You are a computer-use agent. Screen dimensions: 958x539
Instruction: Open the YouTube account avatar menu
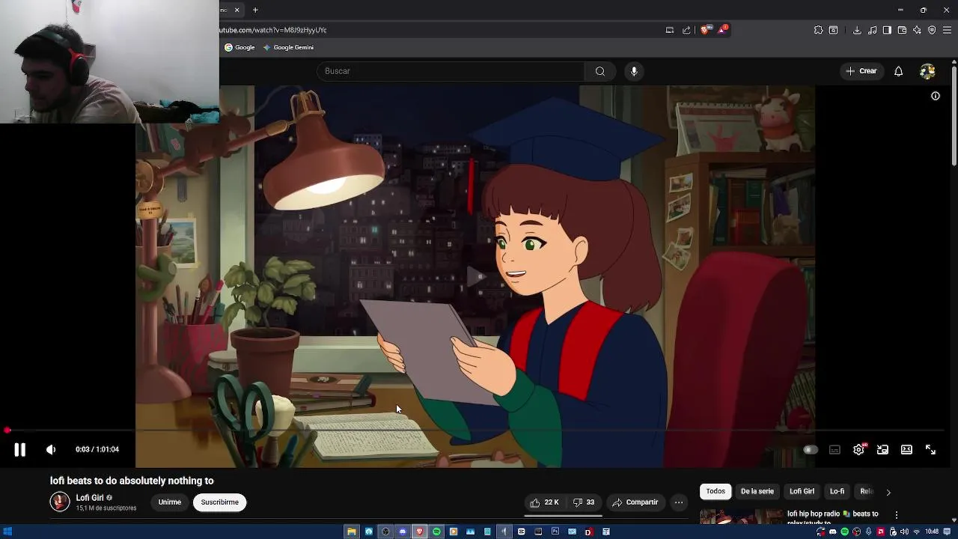[x=927, y=71]
